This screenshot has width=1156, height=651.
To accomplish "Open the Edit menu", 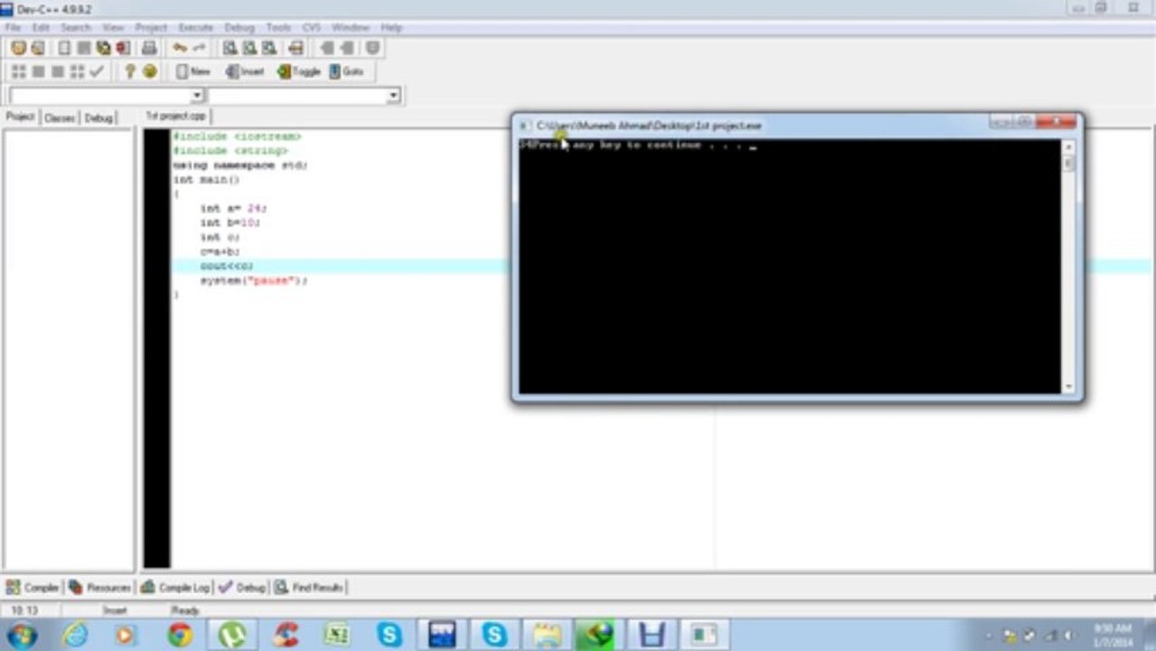I will [x=41, y=28].
